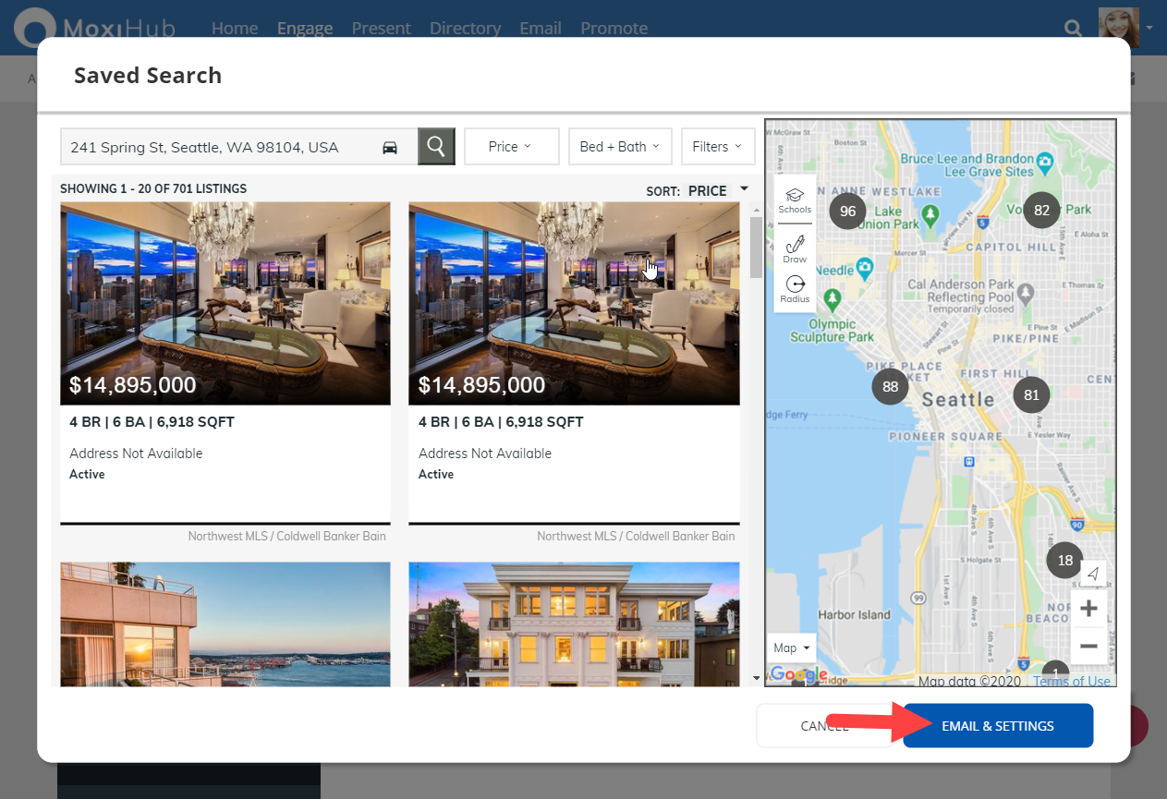Viewport: 1167px width, 799px height.
Task: Change sort order via Sort Price dropdown
Action: point(716,190)
